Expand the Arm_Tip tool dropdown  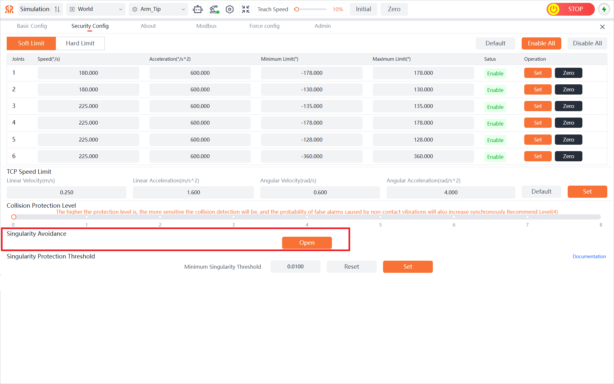point(158,9)
